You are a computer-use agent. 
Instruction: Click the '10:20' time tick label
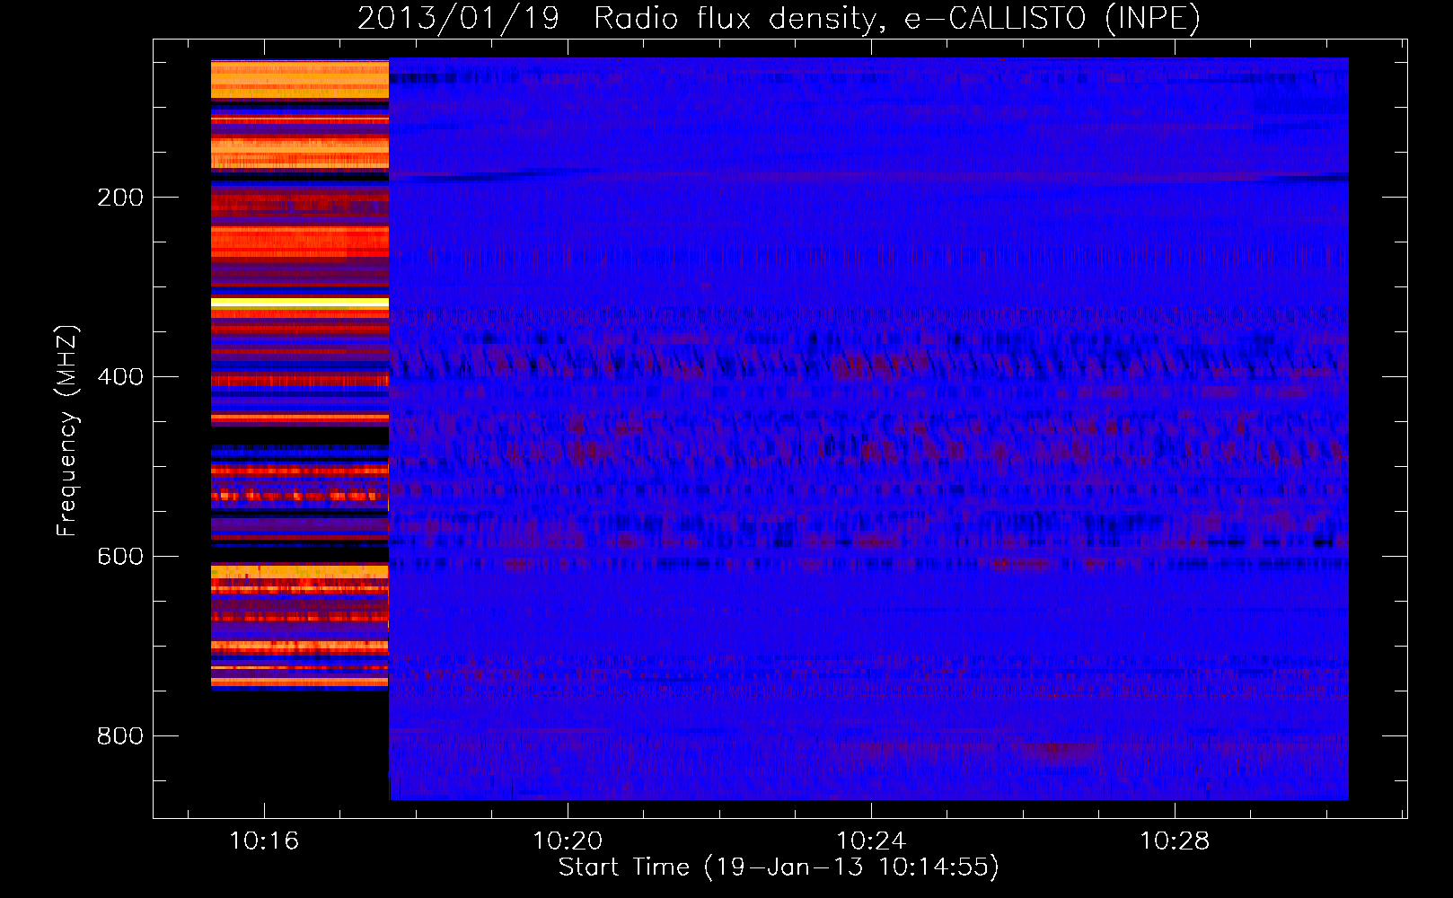pos(568,841)
